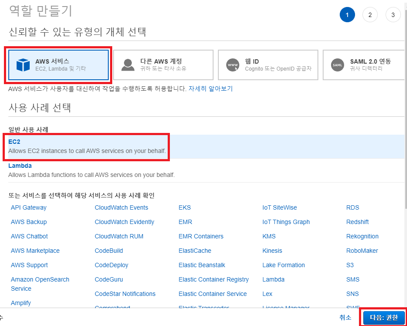Screen dimensions: 407x326
Task: Open the 자세히 알아보기 link
Action: pyautogui.click(x=210, y=88)
